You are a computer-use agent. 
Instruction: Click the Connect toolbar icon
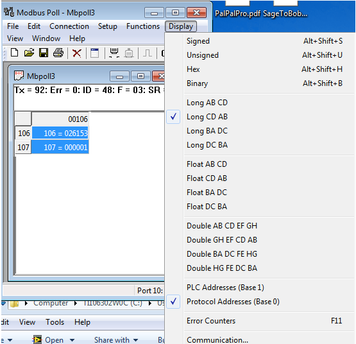point(114,53)
